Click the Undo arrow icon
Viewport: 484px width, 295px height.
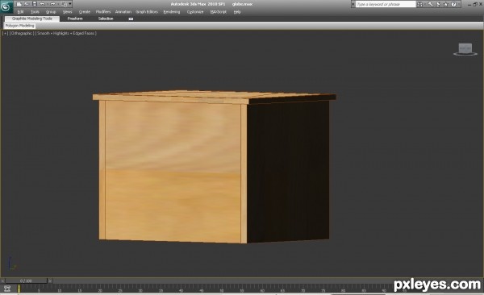42,4
